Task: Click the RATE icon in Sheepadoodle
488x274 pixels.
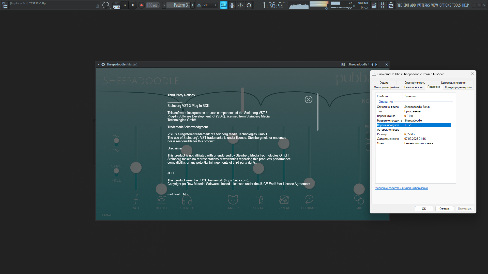Action: (136, 199)
